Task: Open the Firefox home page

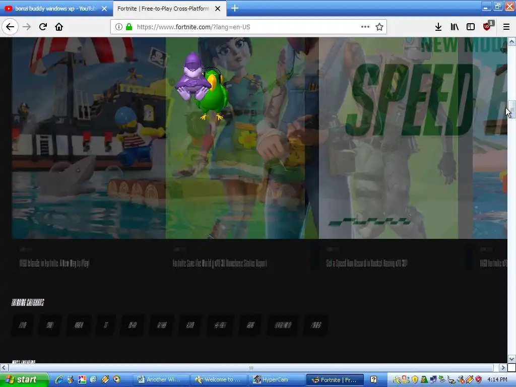Action: [59, 27]
